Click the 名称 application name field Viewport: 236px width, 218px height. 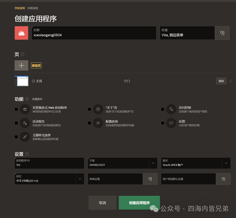[x=94, y=33]
